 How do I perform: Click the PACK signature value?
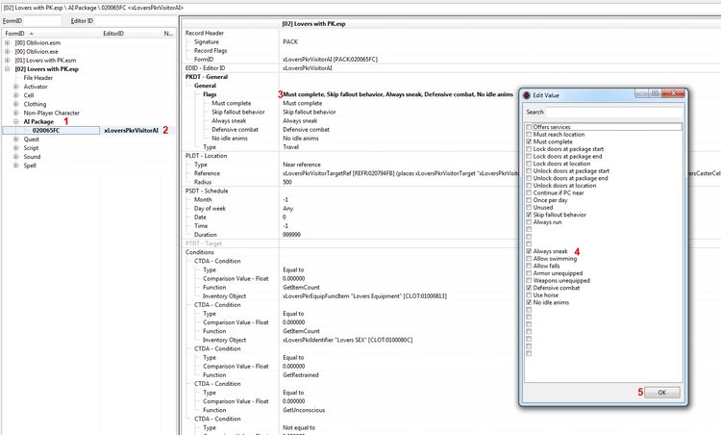coord(290,42)
